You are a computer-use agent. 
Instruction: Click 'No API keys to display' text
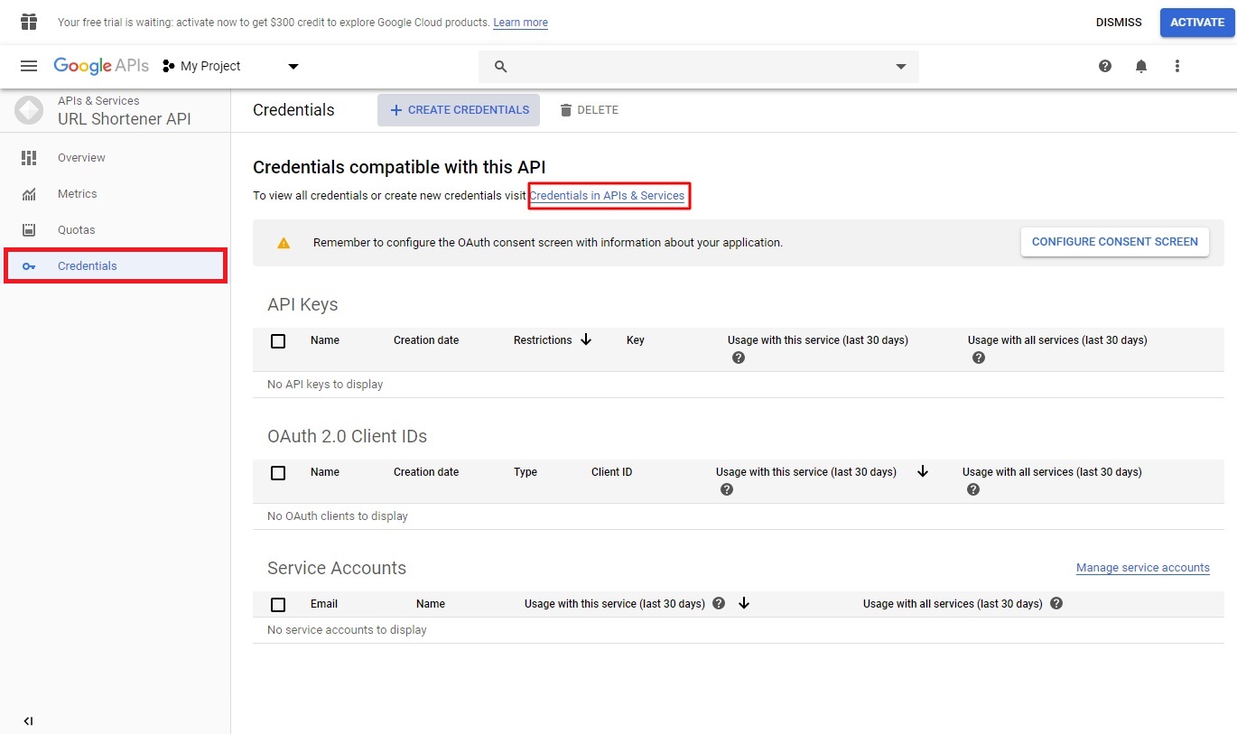click(x=325, y=385)
